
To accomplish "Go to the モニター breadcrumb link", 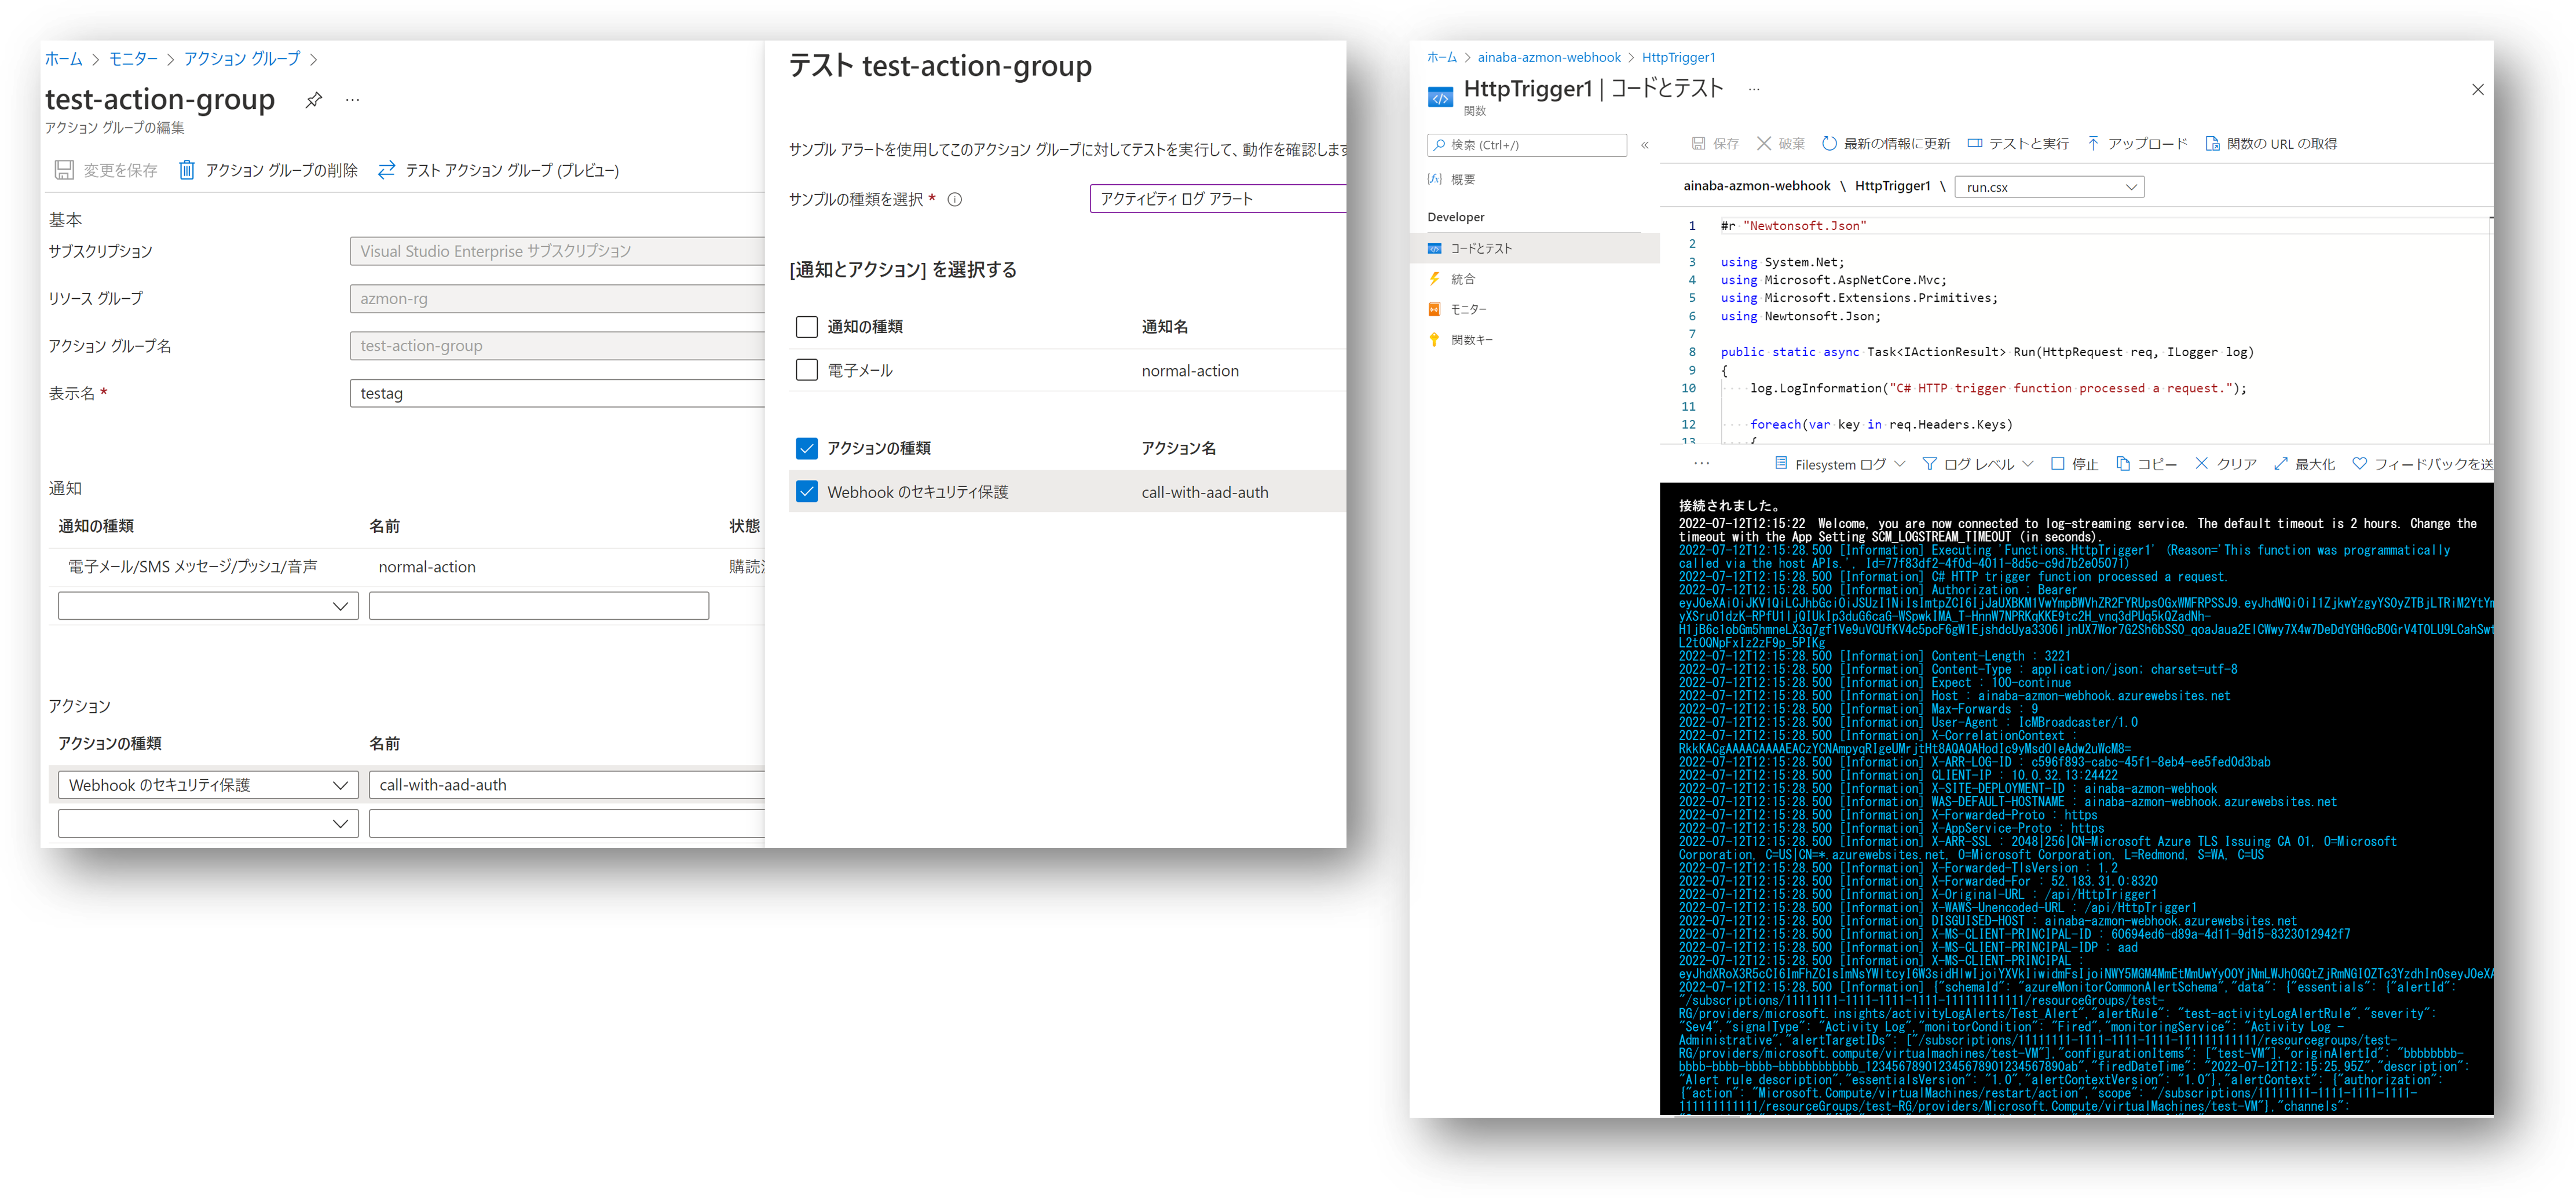I will click(133, 59).
